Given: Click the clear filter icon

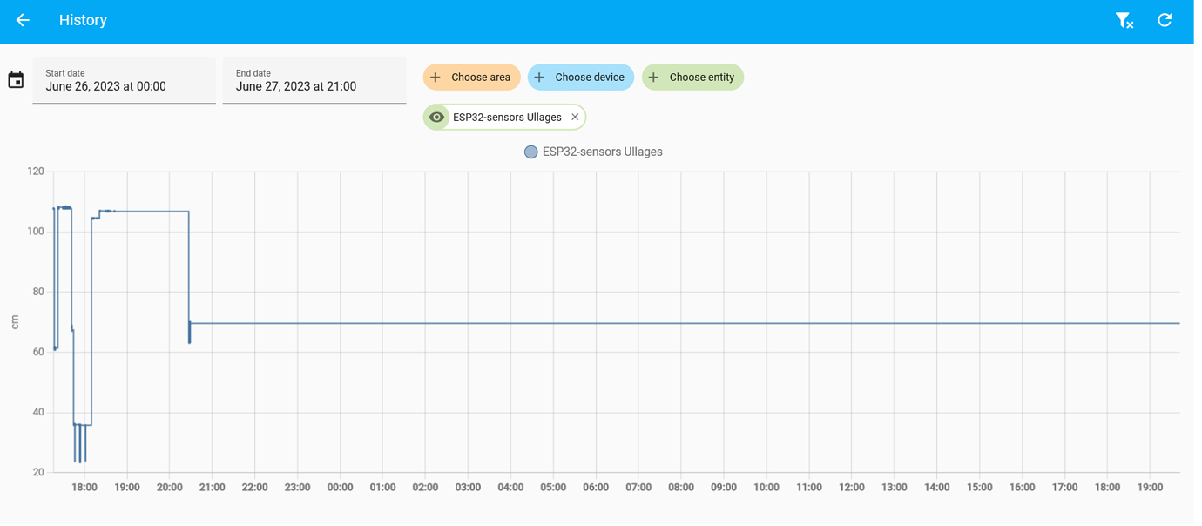Looking at the screenshot, I should point(1124,20).
